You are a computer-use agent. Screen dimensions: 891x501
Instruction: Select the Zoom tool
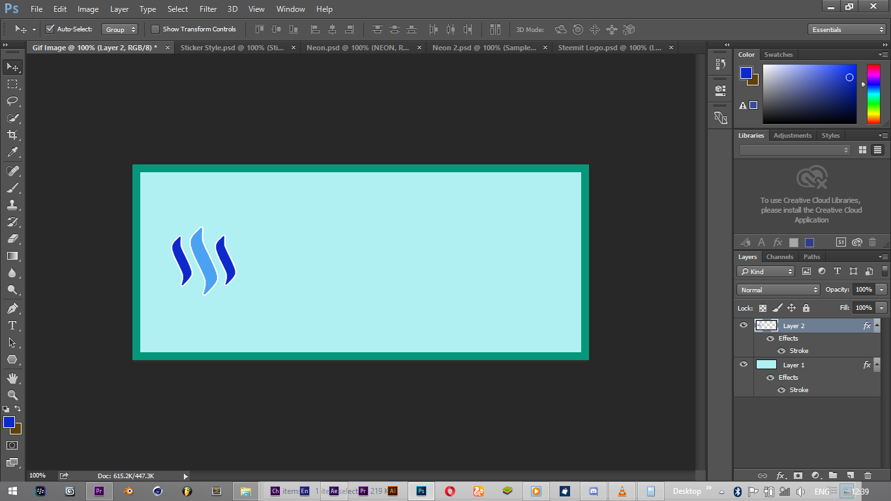click(12, 395)
